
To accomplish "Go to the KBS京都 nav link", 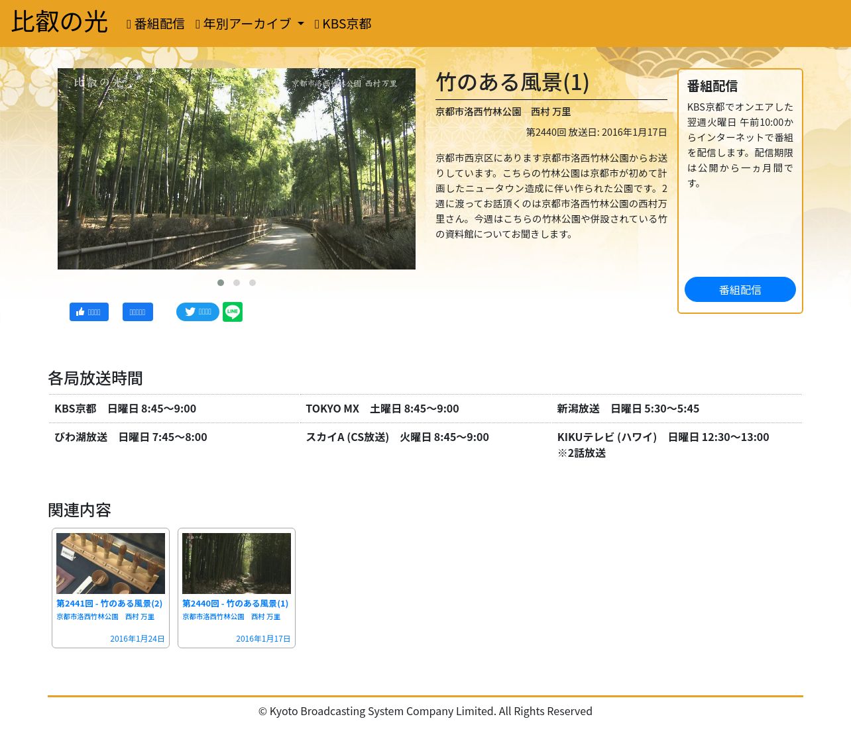I will click(x=343, y=24).
